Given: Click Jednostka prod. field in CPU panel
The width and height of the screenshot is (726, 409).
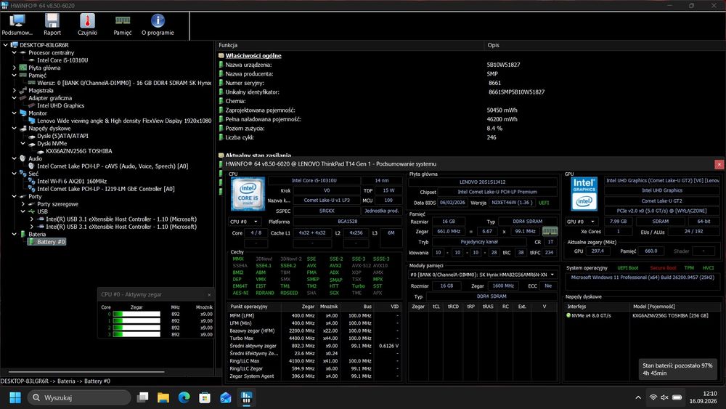Looking at the screenshot, I should coord(382,211).
